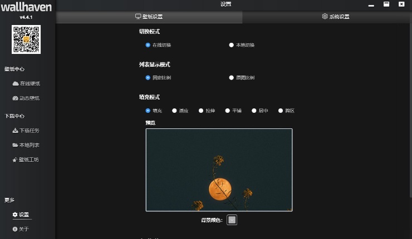Screen dimensions: 412x239
Task: Click the gear icon on 系统设置 tab
Action: tap(325, 16)
